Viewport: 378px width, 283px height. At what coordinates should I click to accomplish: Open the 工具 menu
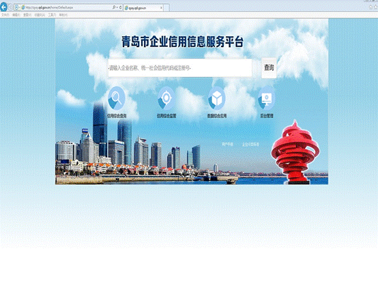pos(52,15)
